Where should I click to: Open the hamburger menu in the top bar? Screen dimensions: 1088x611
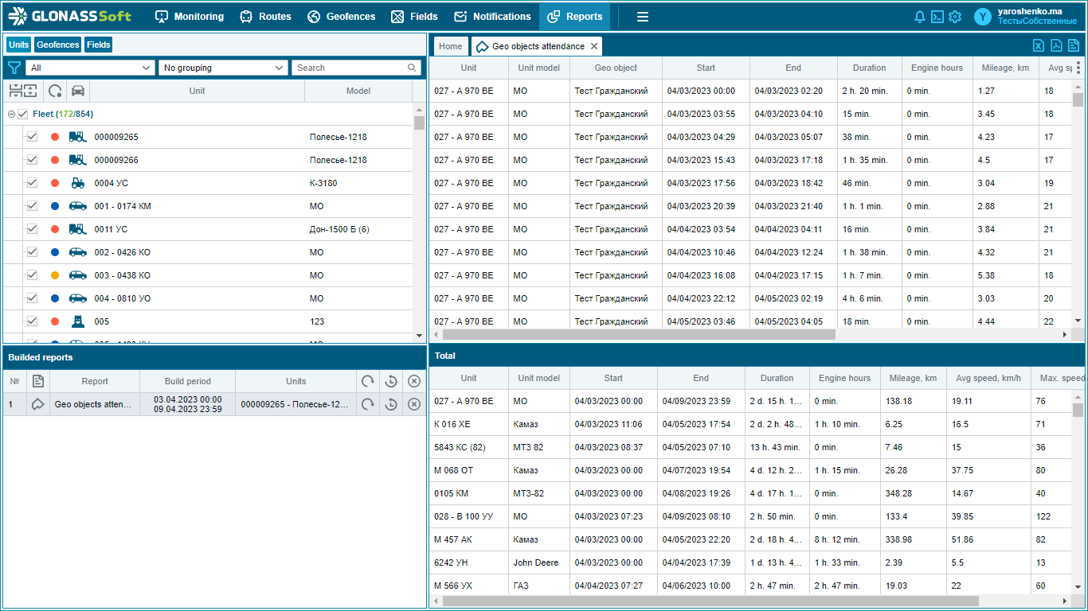point(643,17)
